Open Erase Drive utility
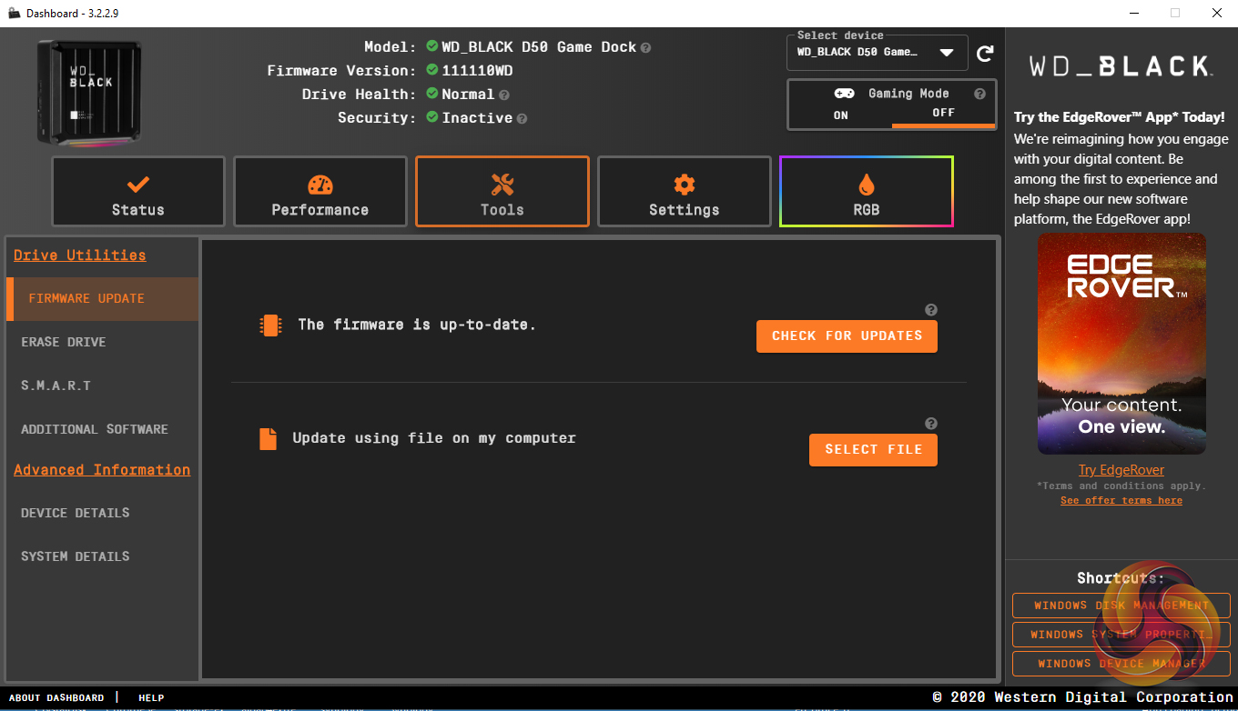This screenshot has width=1238, height=711. pyautogui.click(x=102, y=343)
